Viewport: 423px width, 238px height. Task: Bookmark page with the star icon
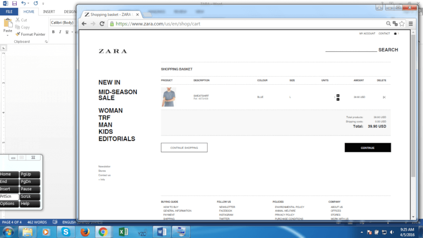click(x=402, y=23)
